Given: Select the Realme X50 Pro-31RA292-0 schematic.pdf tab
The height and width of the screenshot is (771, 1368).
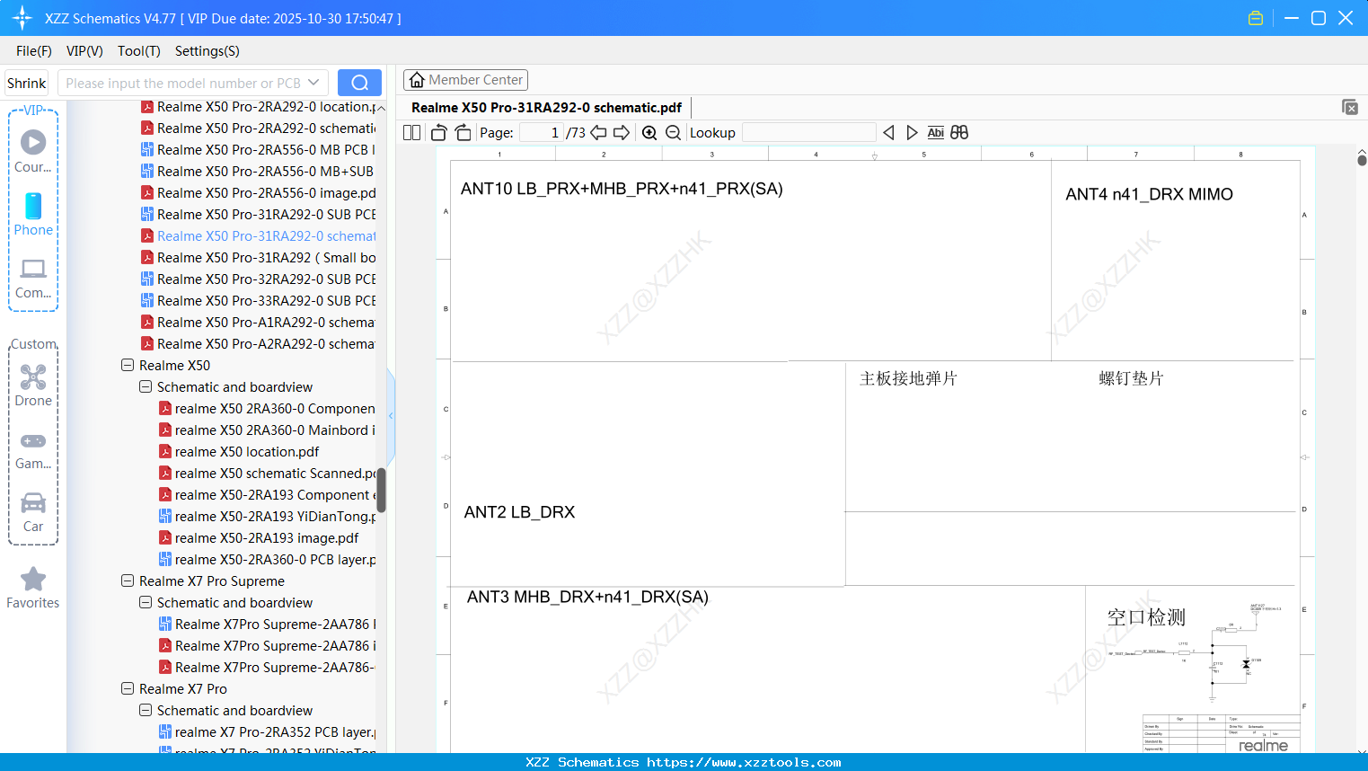Looking at the screenshot, I should [x=546, y=108].
